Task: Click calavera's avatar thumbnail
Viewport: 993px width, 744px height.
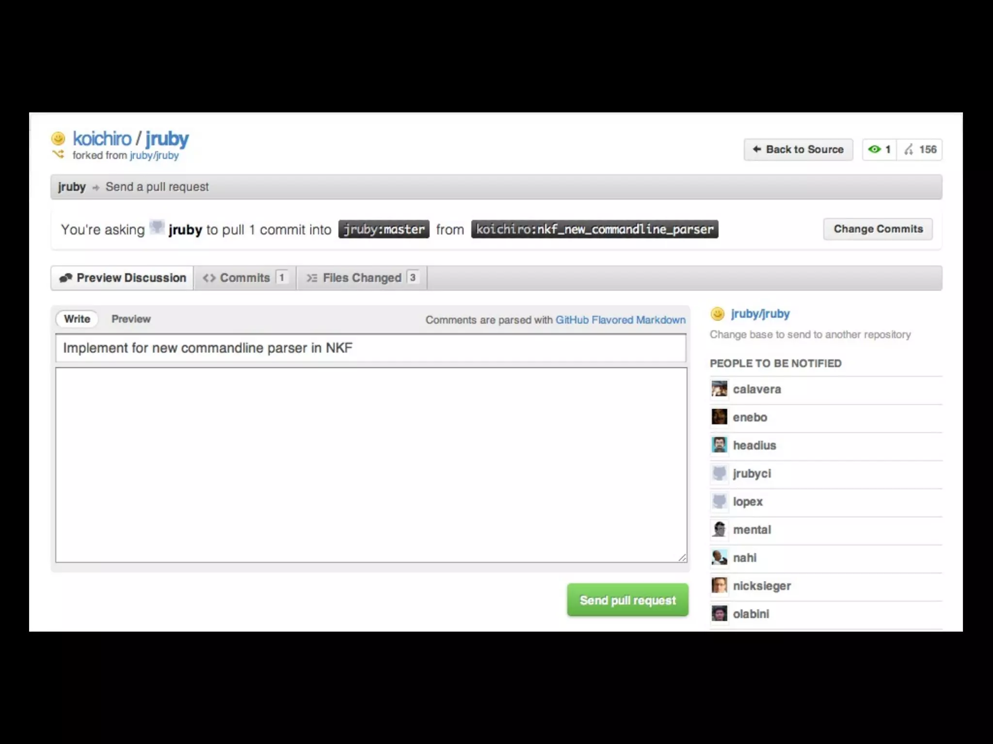Action: pyautogui.click(x=719, y=389)
